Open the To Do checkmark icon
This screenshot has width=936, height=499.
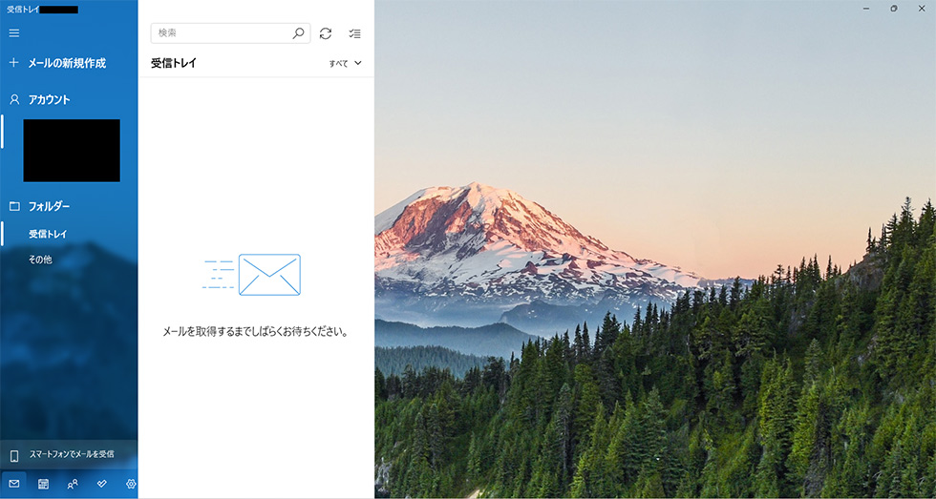click(102, 484)
